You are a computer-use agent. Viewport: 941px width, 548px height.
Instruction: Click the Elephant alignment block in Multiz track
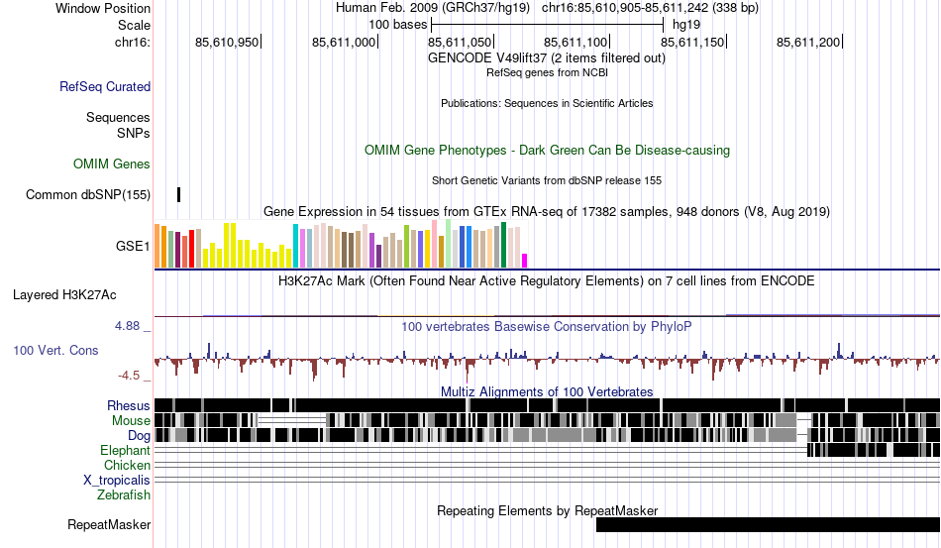click(874, 450)
